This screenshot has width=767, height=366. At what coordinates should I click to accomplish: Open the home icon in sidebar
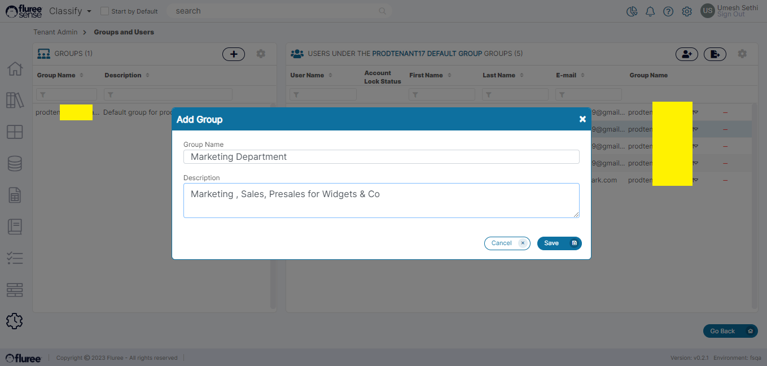[15, 69]
